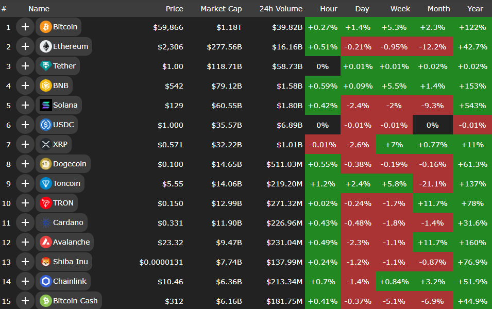Select the Week column header
This screenshot has width=492, height=309.
[x=400, y=9]
